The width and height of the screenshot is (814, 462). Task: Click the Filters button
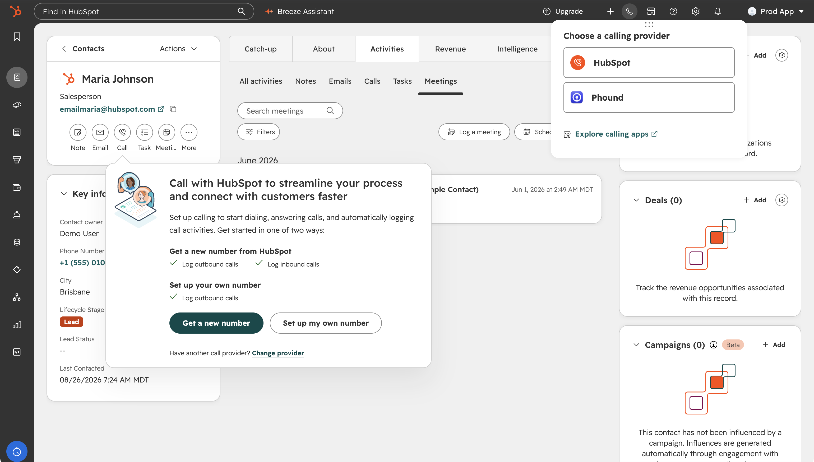point(258,132)
